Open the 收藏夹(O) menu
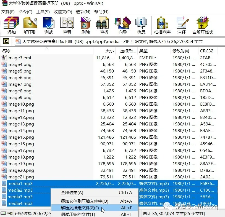Viewport: 225px width, 217px height. click(63, 12)
